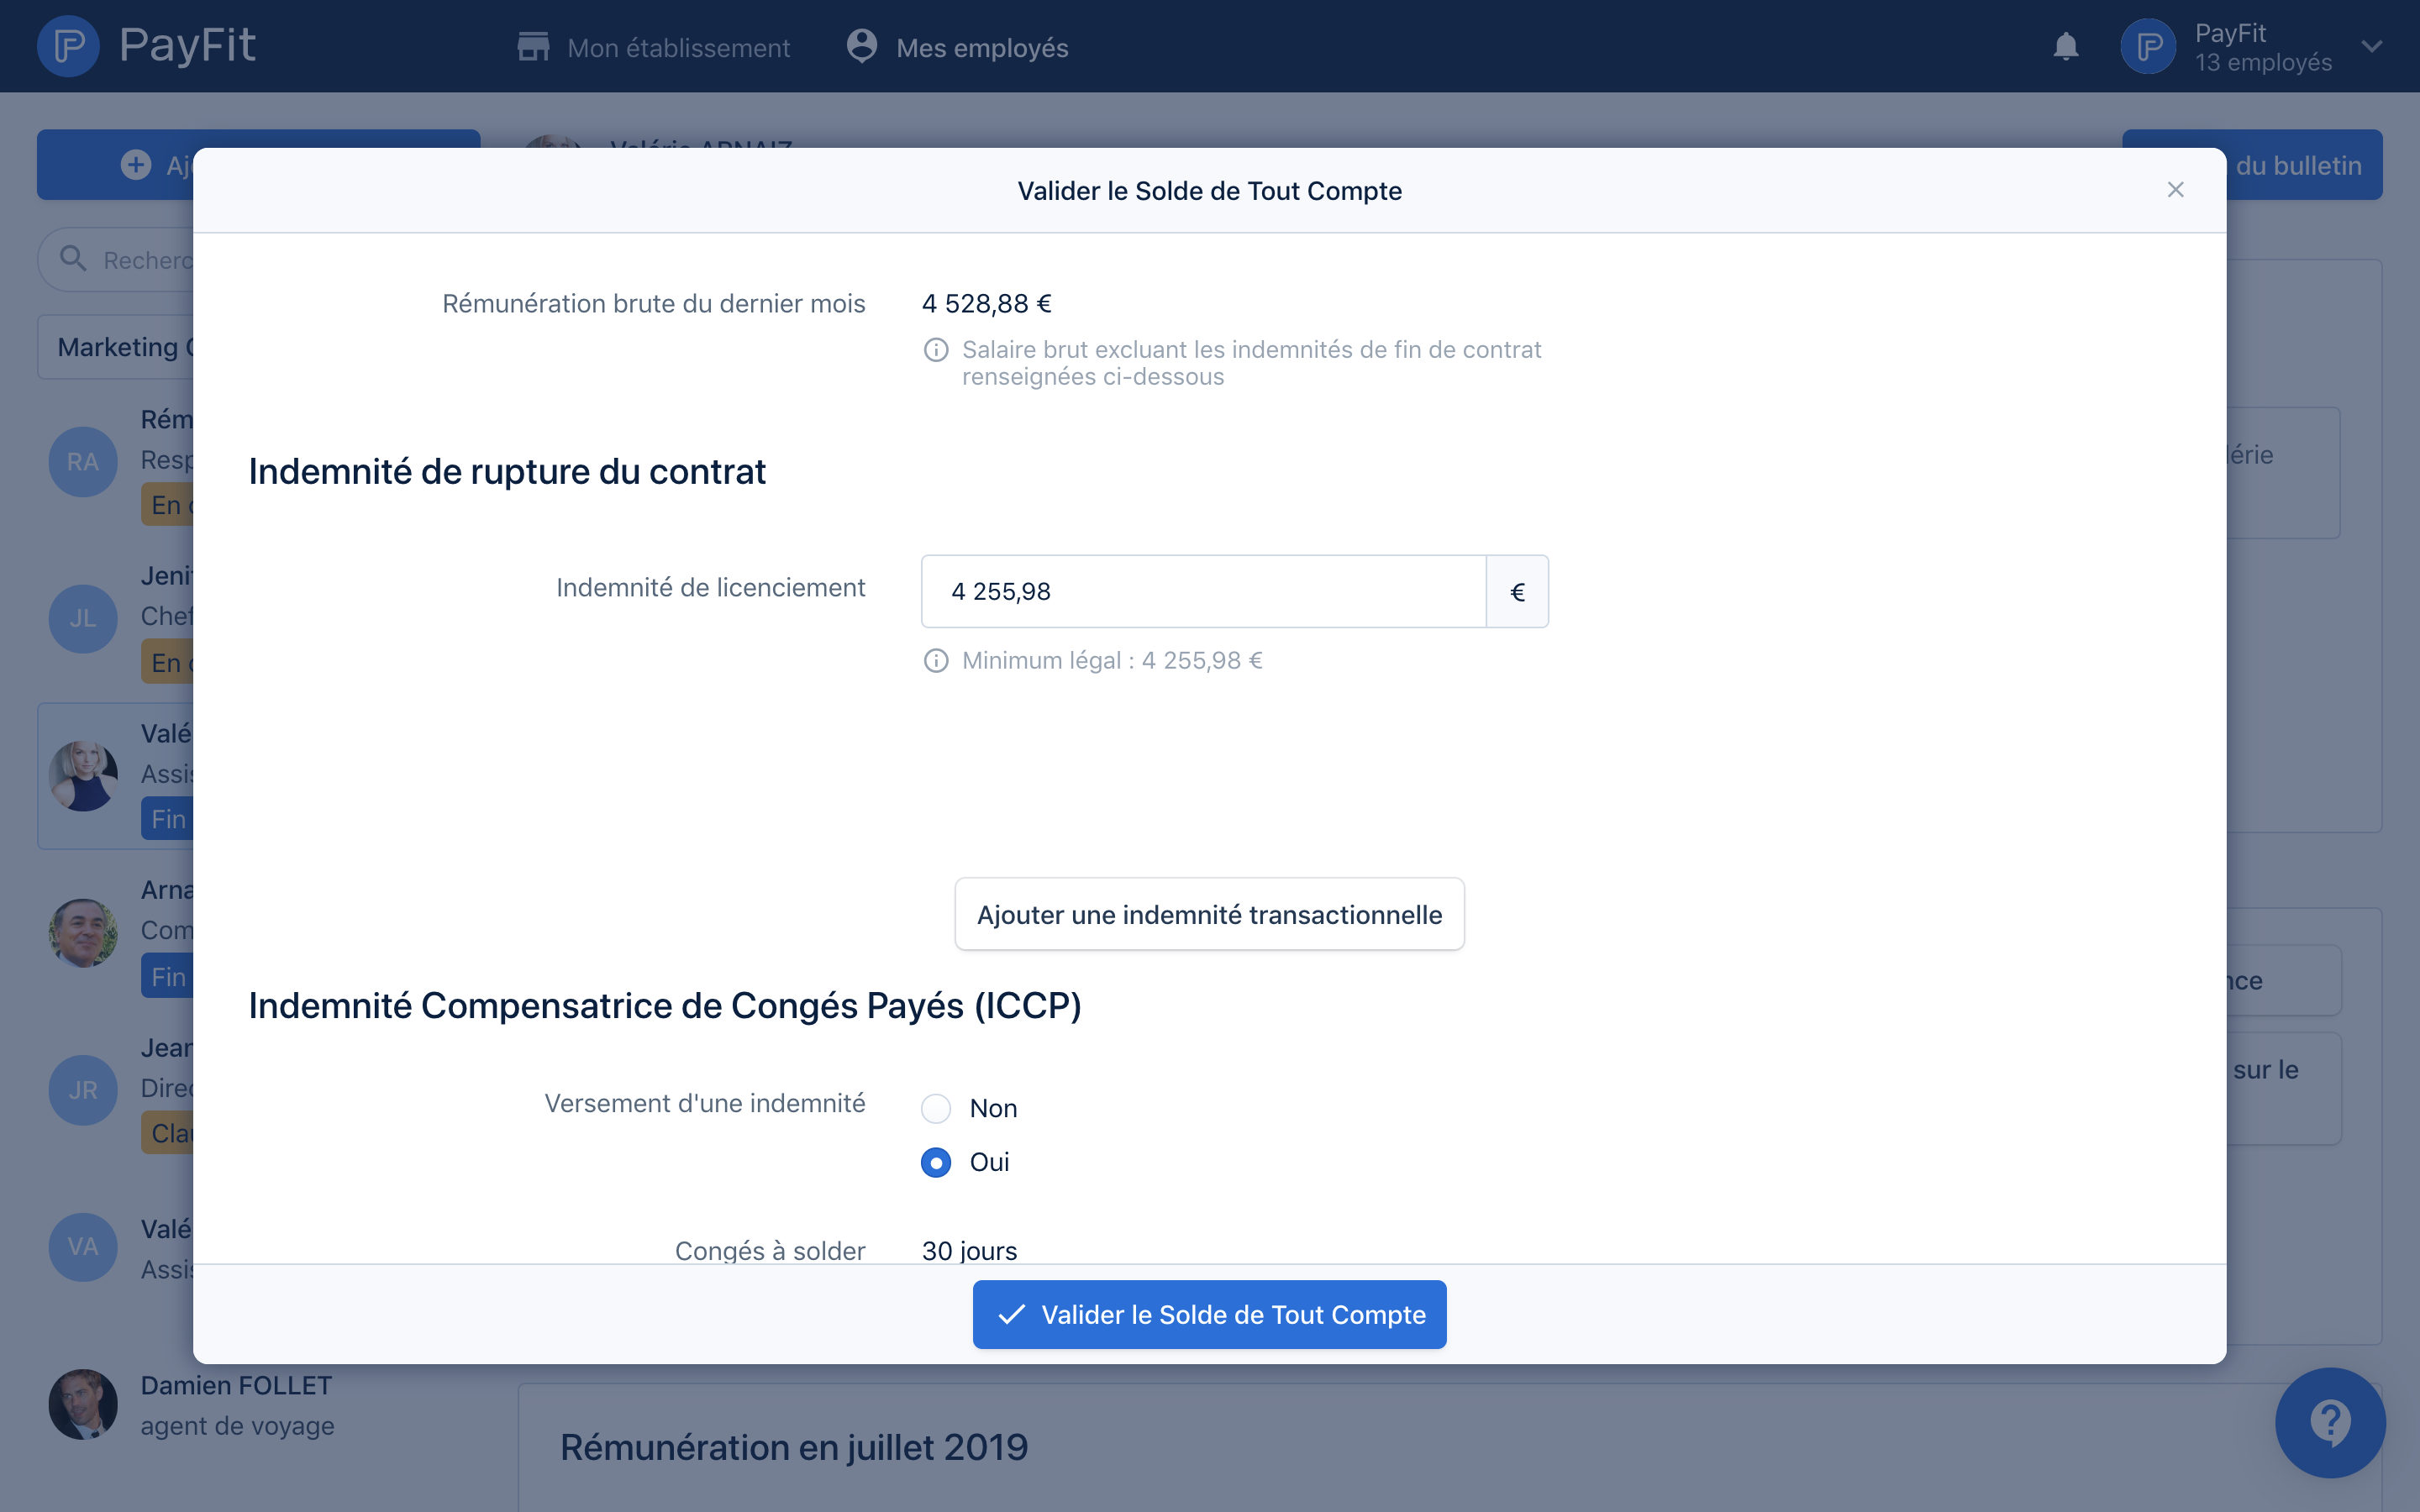The width and height of the screenshot is (2420, 1512).
Task: Click the Indemnité de licenciement amount field
Action: 1203,591
